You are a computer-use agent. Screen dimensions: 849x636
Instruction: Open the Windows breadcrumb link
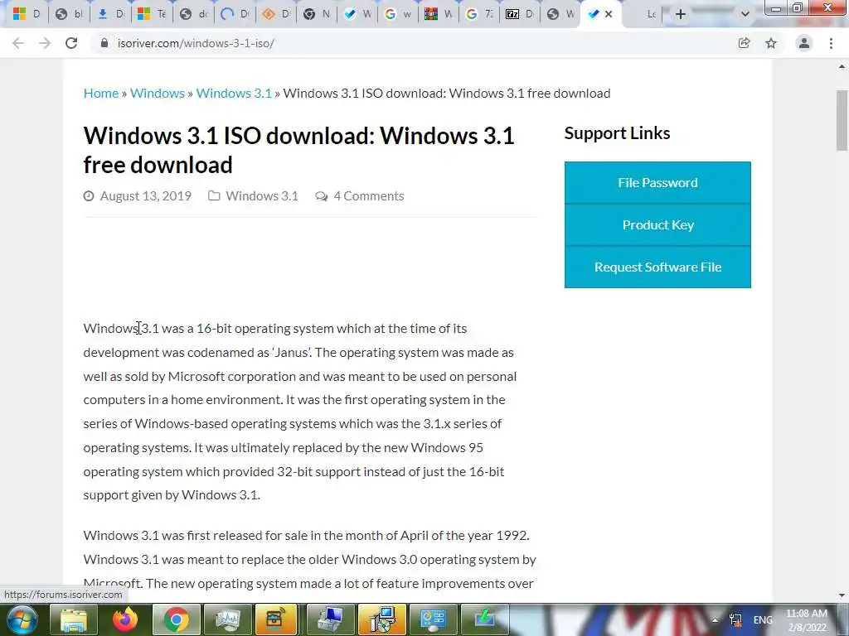pos(157,93)
